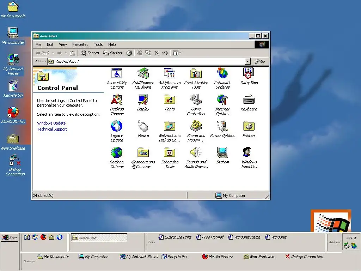Open Sounds and Audio Devices
Image resolution: width=361 pixels, height=271 pixels.
tap(196, 158)
